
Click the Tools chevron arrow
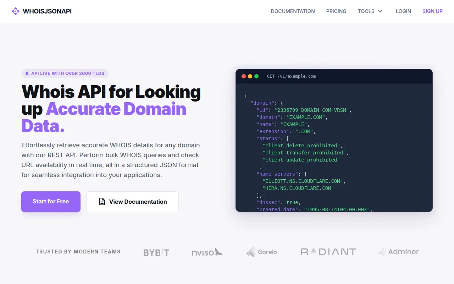(380, 11)
